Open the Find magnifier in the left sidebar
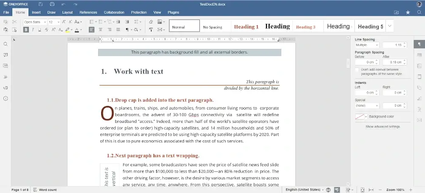 click(x=6, y=44)
